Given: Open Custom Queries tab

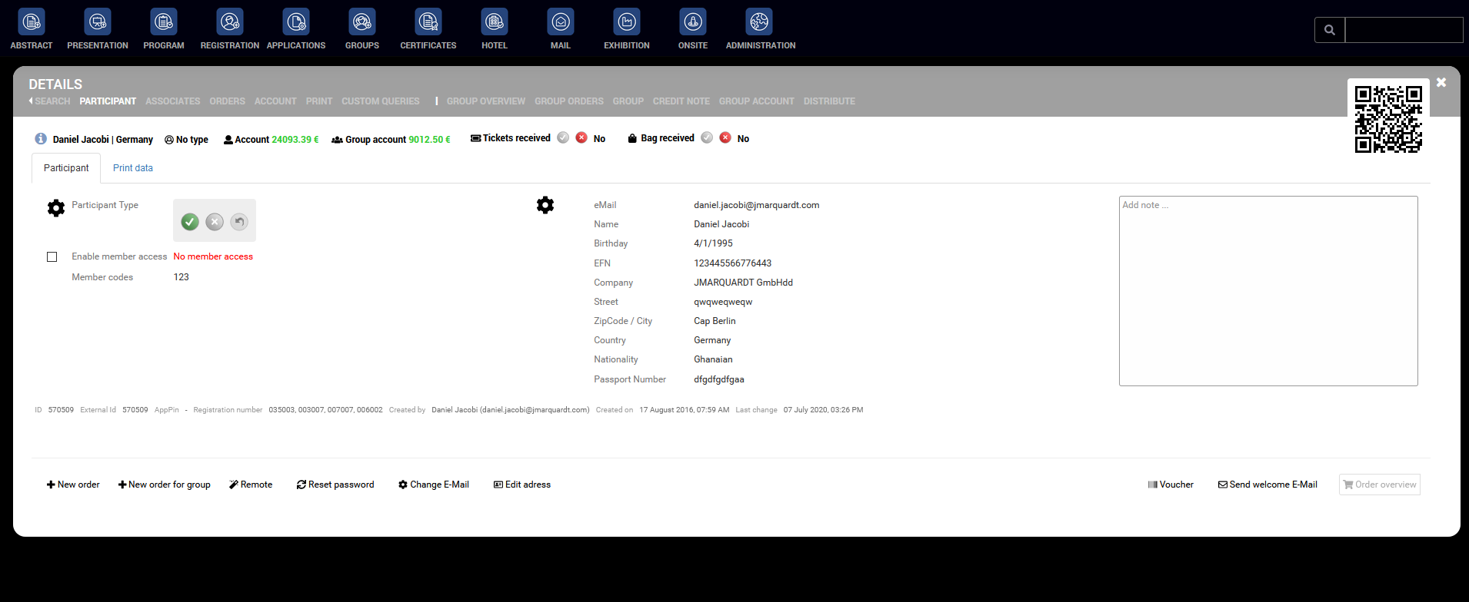Looking at the screenshot, I should point(381,101).
